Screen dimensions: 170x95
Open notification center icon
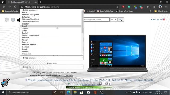click(x=165, y=92)
